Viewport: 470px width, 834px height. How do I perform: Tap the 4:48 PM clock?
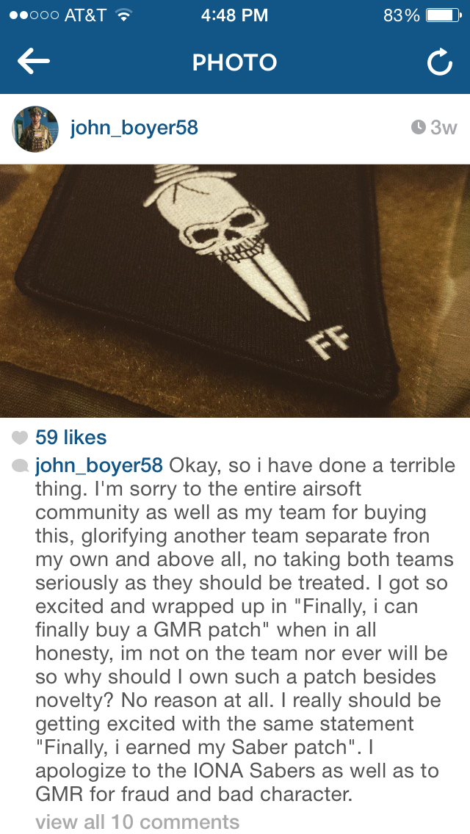click(235, 15)
